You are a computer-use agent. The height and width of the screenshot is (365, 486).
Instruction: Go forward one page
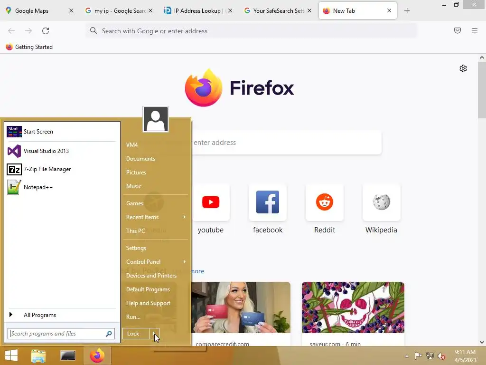coord(28,31)
